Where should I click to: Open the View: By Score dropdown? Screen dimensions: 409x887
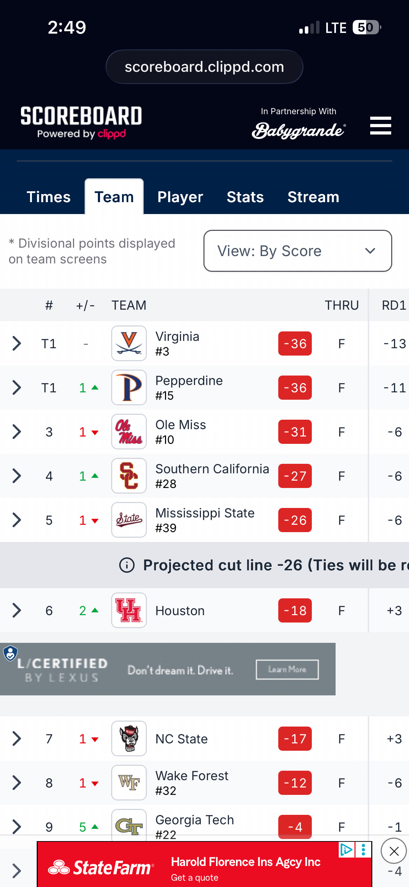click(297, 251)
